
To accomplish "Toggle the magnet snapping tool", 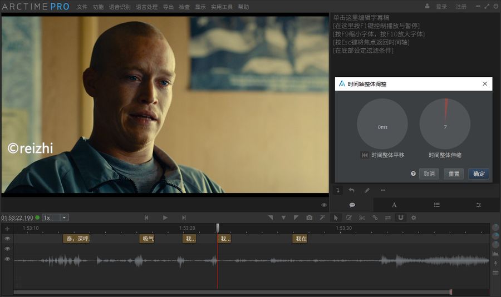I will [401, 218].
